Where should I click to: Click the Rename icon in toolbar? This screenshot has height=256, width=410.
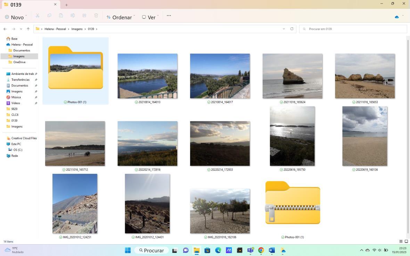pyautogui.click(x=73, y=16)
